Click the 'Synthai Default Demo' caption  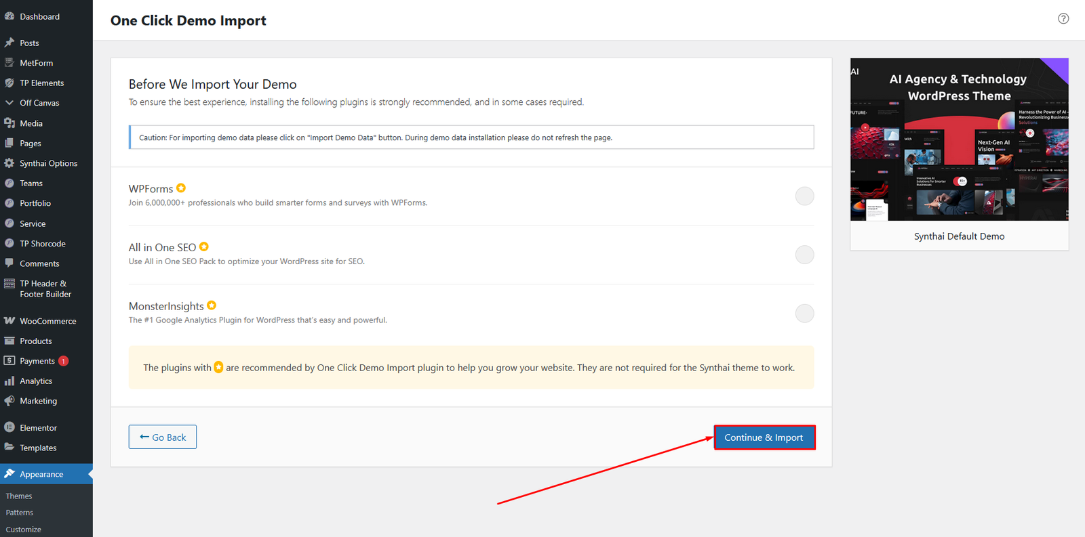960,236
